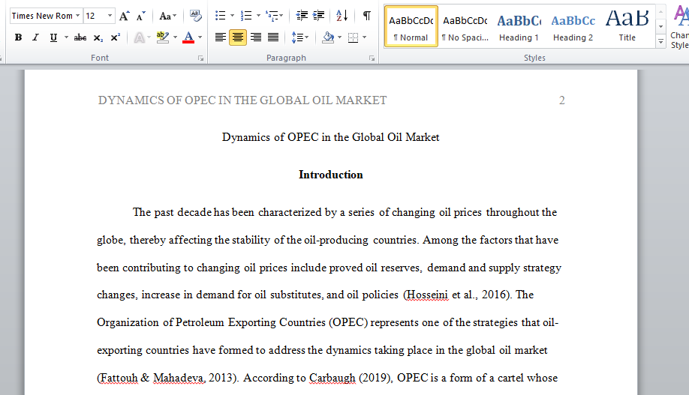Apply the red font color
The height and width of the screenshot is (395, 689).
coord(188,37)
